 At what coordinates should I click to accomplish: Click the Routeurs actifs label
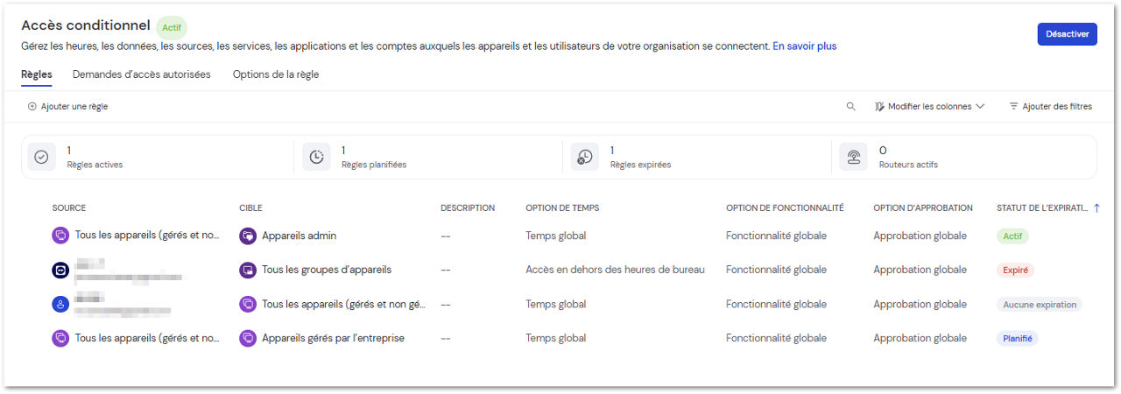pyautogui.click(x=908, y=165)
